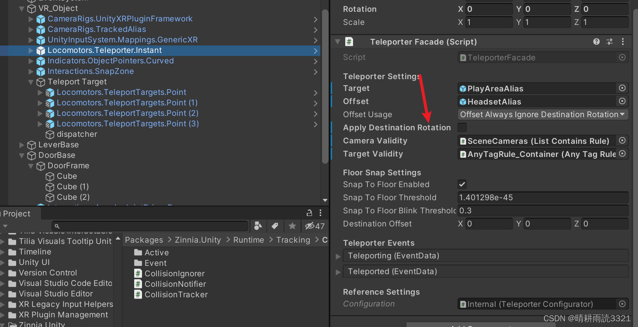Viewport: 638px width, 327px height.
Task: Open prefab Indicators.ObjectPointers.Curved via right chevron
Action: point(316,61)
